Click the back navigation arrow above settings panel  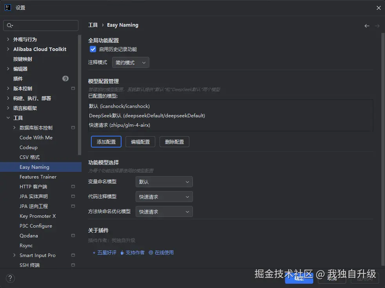(x=367, y=26)
